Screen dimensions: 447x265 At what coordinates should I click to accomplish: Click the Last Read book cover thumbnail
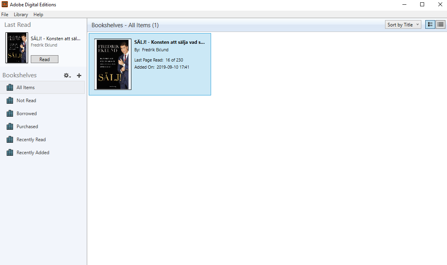coord(17,48)
